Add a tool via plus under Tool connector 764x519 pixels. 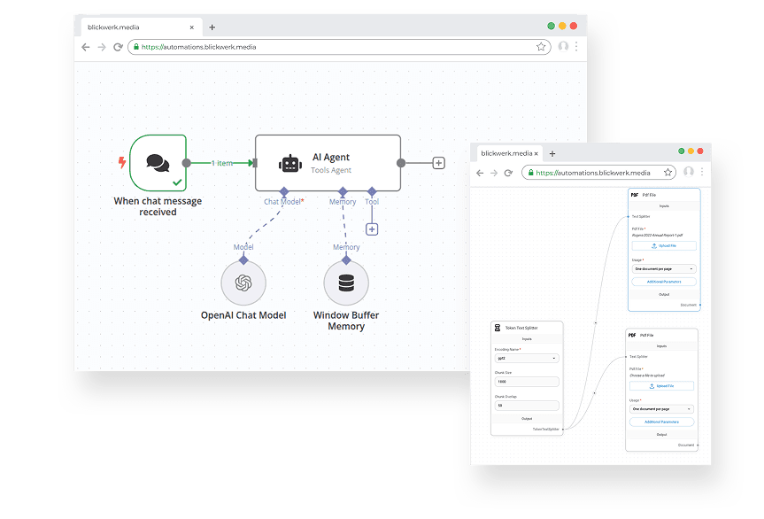click(372, 229)
